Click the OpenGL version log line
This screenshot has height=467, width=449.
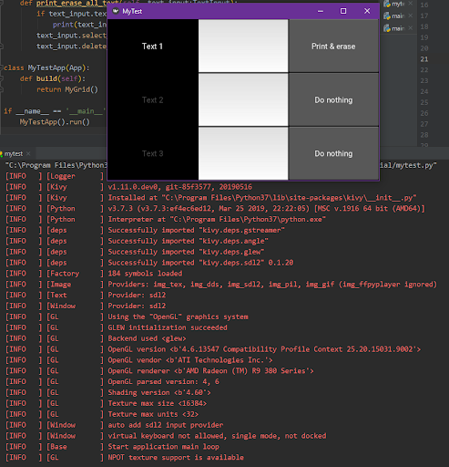click(x=213, y=349)
